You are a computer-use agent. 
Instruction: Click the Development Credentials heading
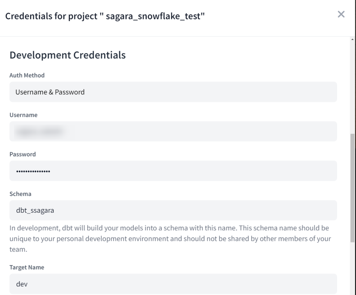coord(67,55)
